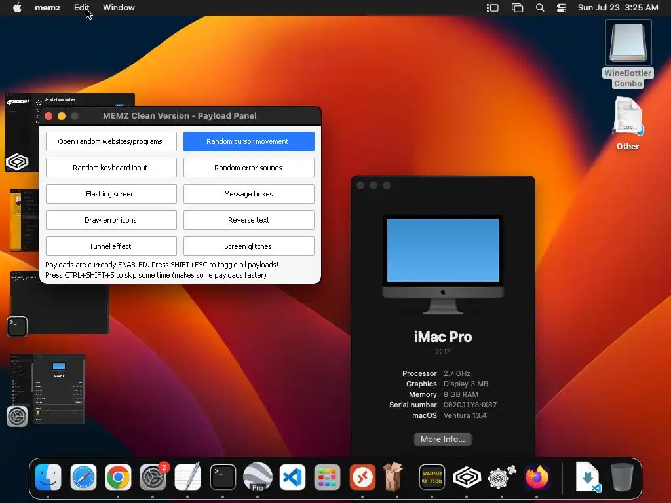
Task: Open TextEdit from the Dock
Action: coord(188,477)
